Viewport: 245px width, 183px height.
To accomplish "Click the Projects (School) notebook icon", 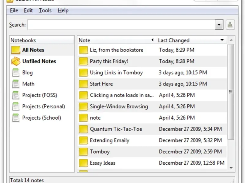I will pyautogui.click(x=16, y=118).
